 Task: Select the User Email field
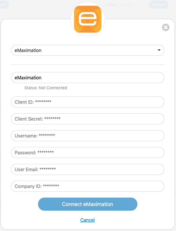87,169
